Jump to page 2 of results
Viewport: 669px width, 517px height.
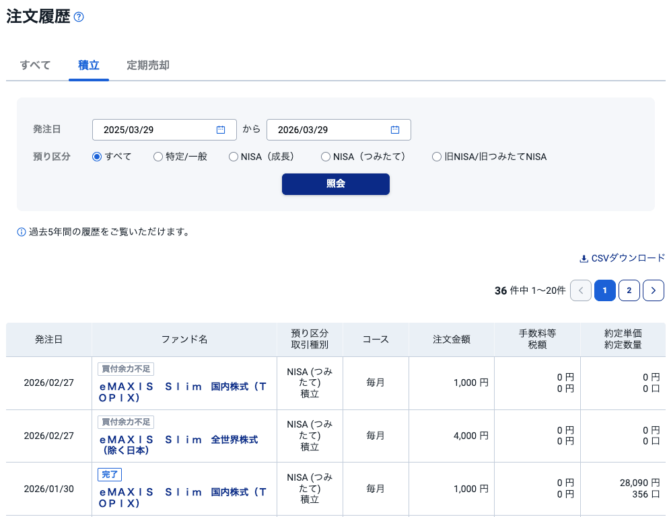pos(629,290)
